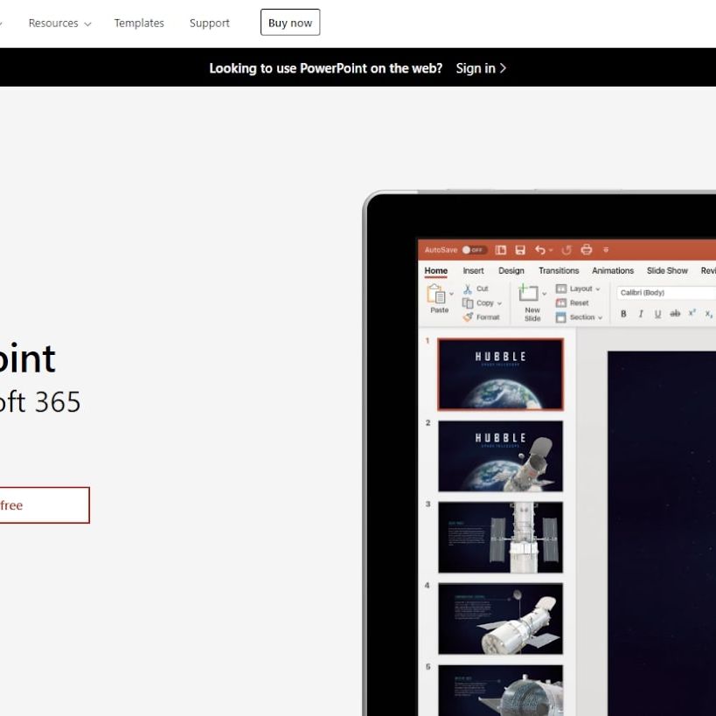Image resolution: width=716 pixels, height=716 pixels.
Task: Switch to the Design ribbon tab
Action: (511, 271)
